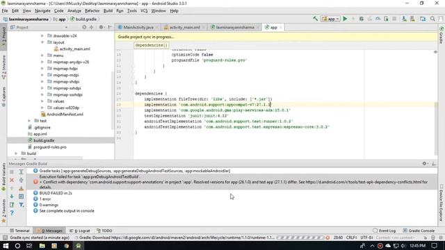Click the Gradle download progress bar
The width and height of the screenshot is (445, 250).
[x=300, y=237]
